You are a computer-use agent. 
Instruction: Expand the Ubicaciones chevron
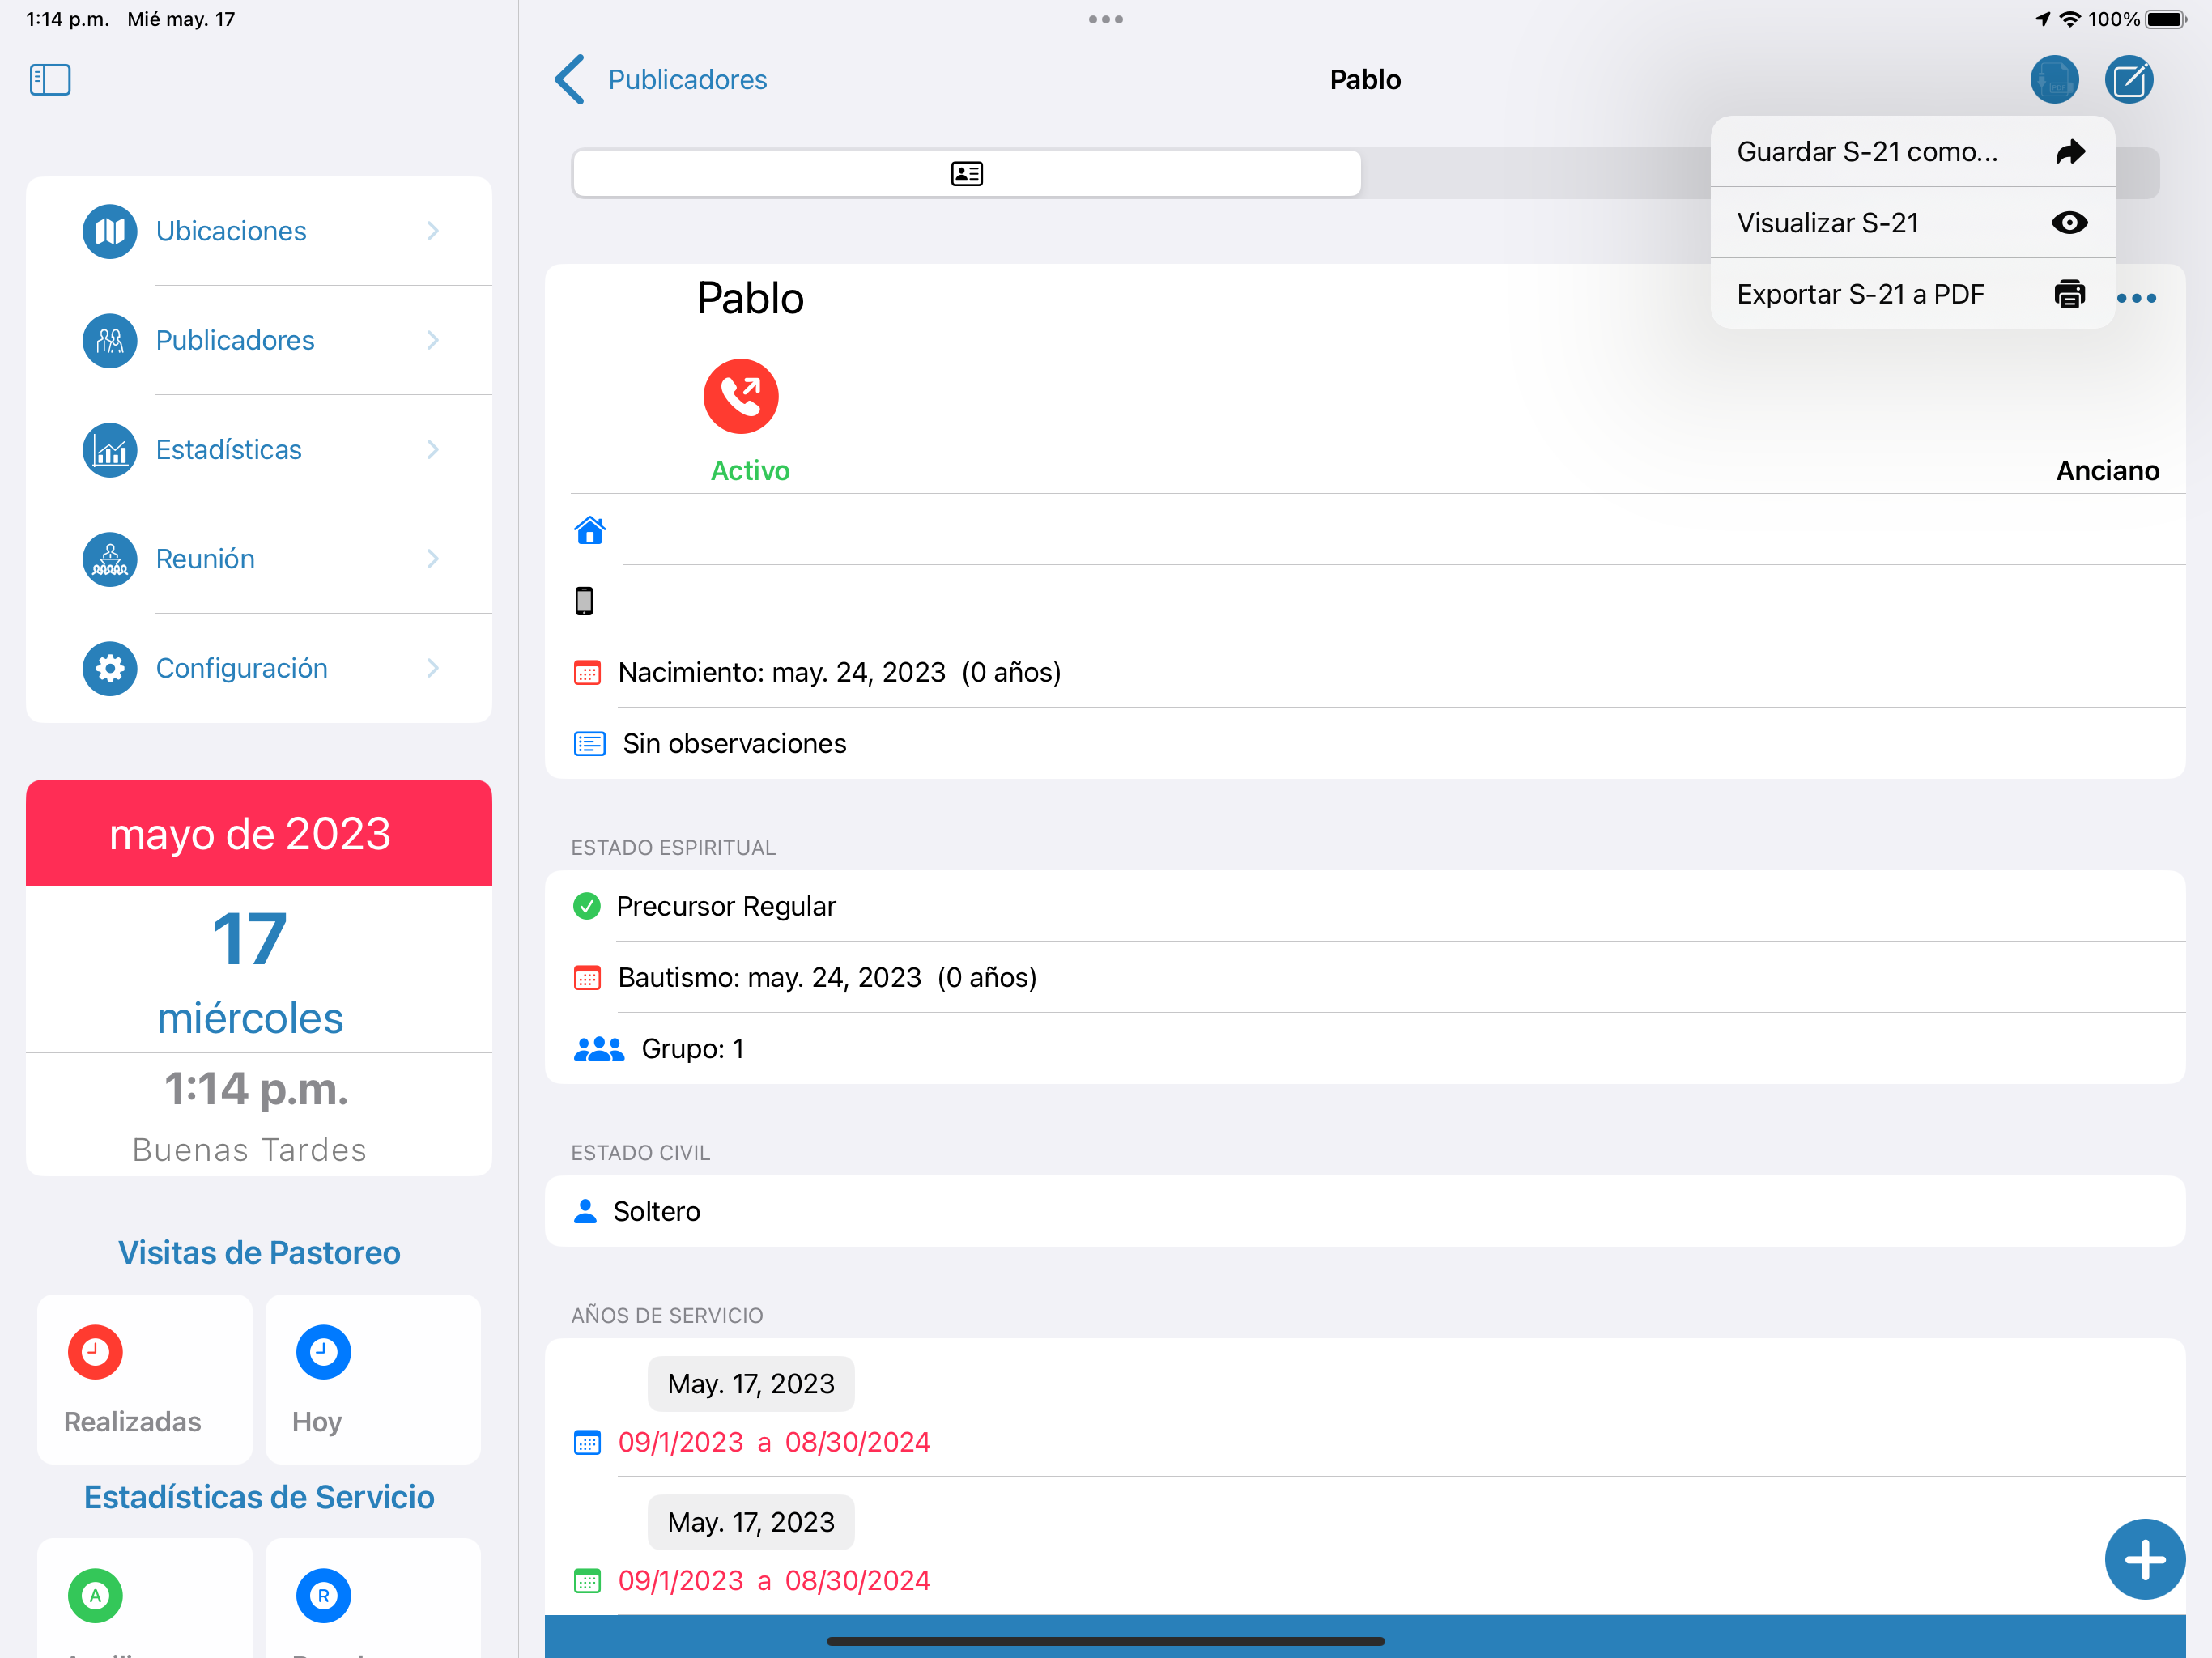pyautogui.click(x=433, y=231)
